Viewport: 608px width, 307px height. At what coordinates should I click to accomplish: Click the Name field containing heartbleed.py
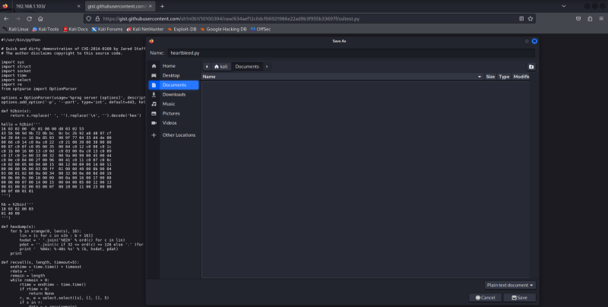[351, 52]
